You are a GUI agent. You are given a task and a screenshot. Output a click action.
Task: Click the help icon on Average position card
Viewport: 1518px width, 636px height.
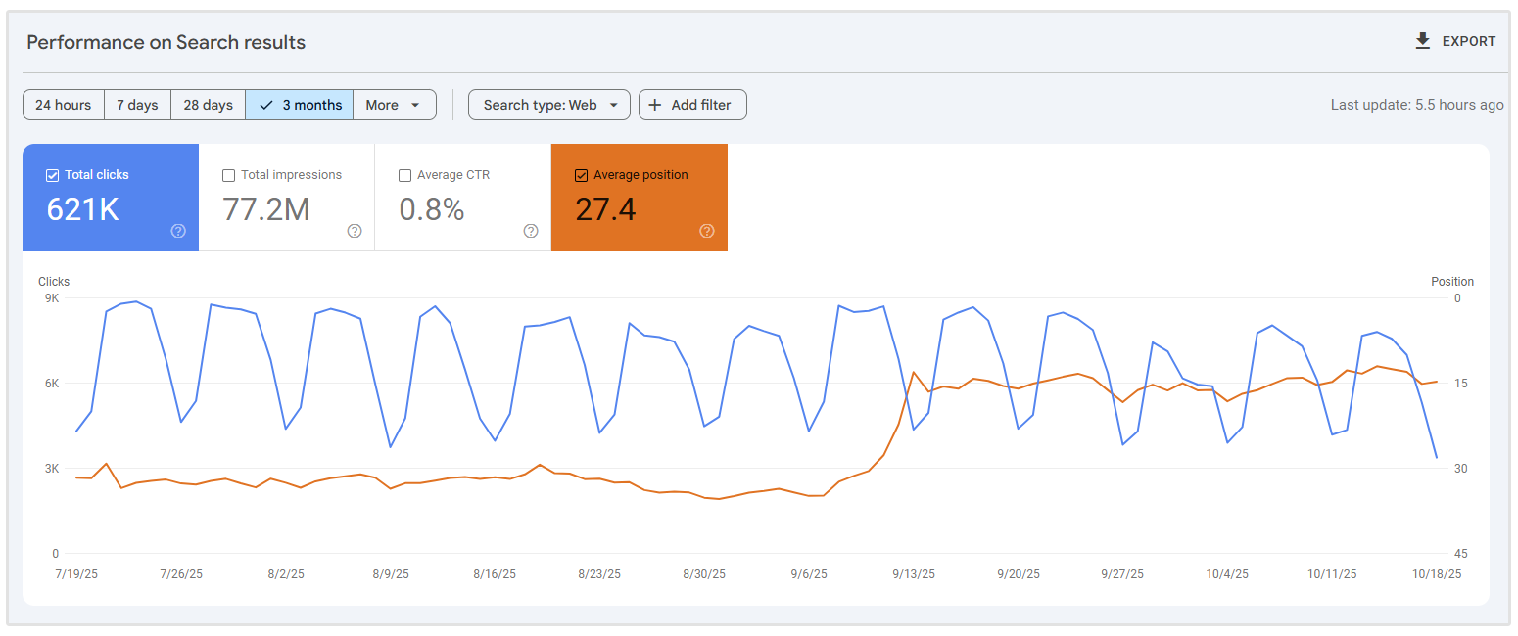pyautogui.click(x=707, y=231)
